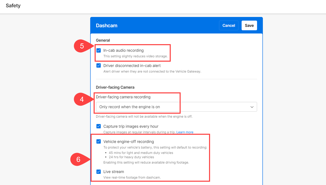Save the Dashcam settings
The width and height of the screenshot is (326, 185).
point(249,25)
